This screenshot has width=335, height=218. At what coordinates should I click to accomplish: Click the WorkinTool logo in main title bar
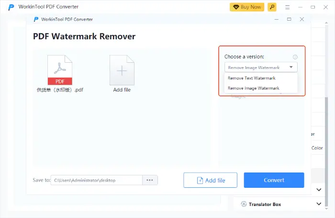(x=11, y=7)
